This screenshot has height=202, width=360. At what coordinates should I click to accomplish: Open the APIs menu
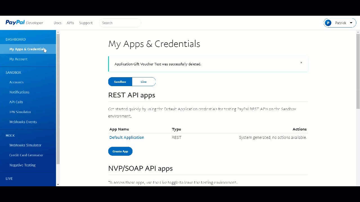pyautogui.click(x=70, y=23)
